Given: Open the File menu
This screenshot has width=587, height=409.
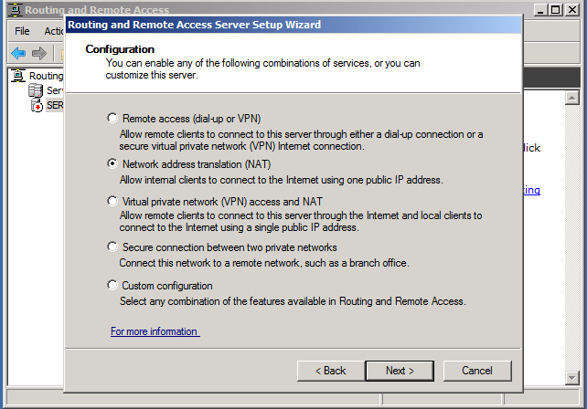Looking at the screenshot, I should pyautogui.click(x=22, y=31).
